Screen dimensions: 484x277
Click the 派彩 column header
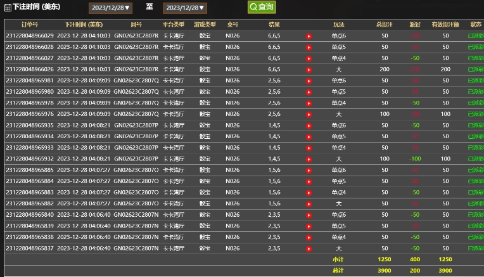point(415,24)
